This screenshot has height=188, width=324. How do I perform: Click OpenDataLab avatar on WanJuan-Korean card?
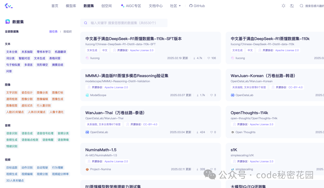(232, 95)
